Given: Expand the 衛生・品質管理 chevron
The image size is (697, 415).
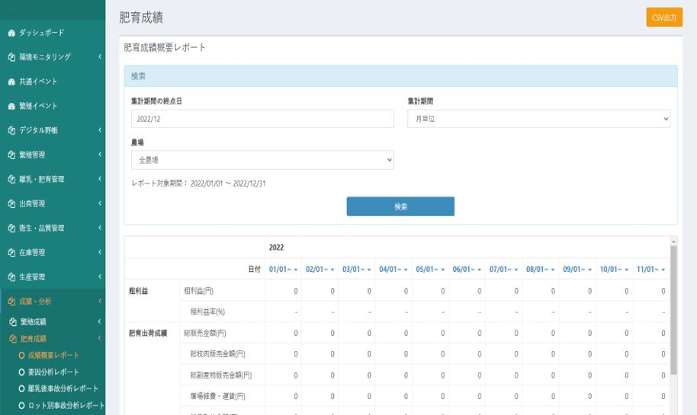Looking at the screenshot, I should point(100,228).
